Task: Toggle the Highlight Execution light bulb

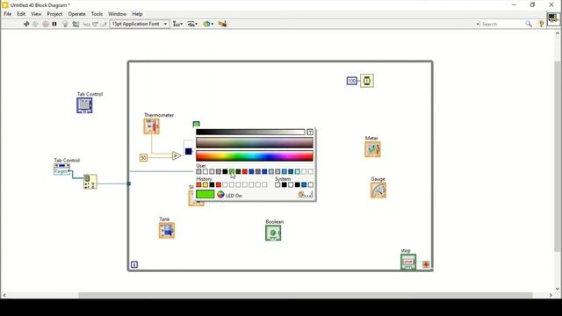Action: pyautogui.click(x=65, y=24)
